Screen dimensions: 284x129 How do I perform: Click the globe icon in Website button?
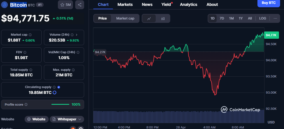pyautogui.click(x=29, y=119)
